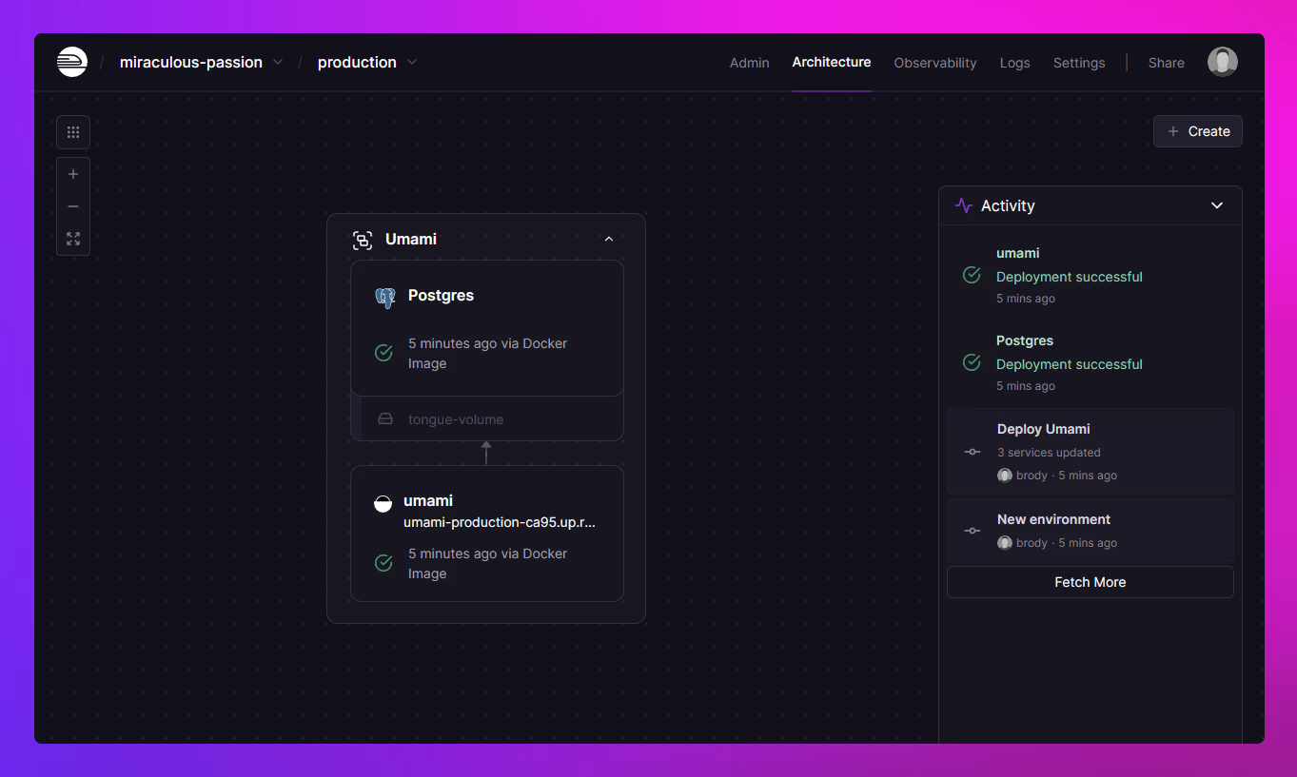Click the Fetch More button
The height and width of the screenshot is (777, 1297).
tap(1091, 582)
